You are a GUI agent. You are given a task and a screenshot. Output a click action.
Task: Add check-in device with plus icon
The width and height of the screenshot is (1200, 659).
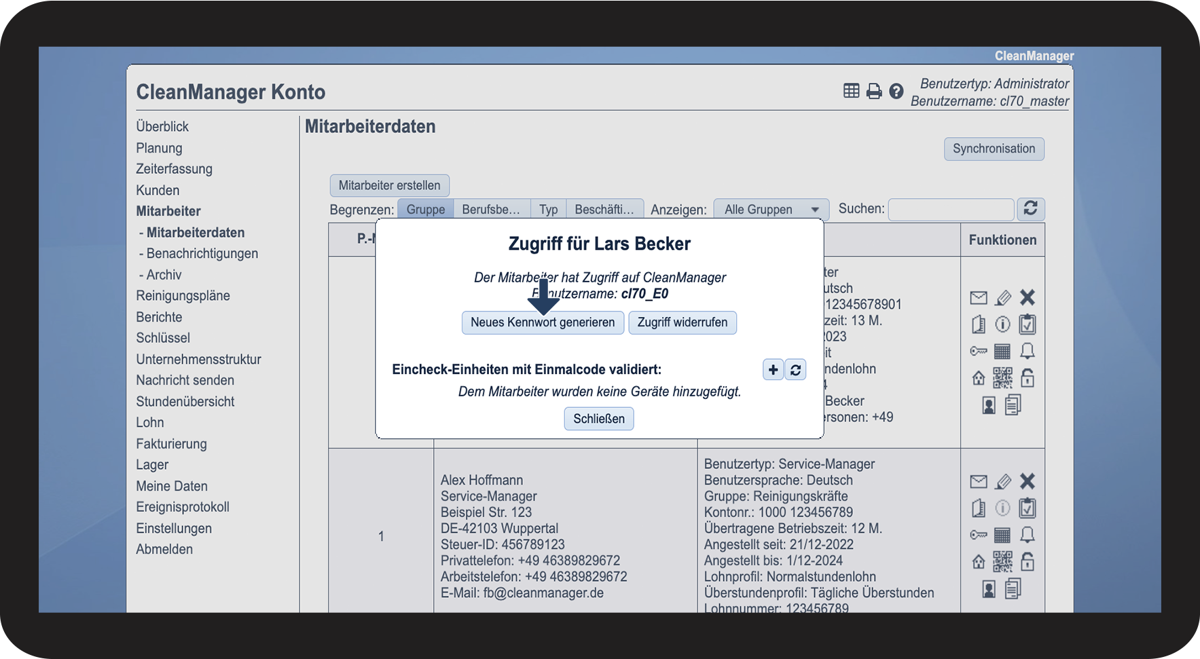(x=773, y=370)
